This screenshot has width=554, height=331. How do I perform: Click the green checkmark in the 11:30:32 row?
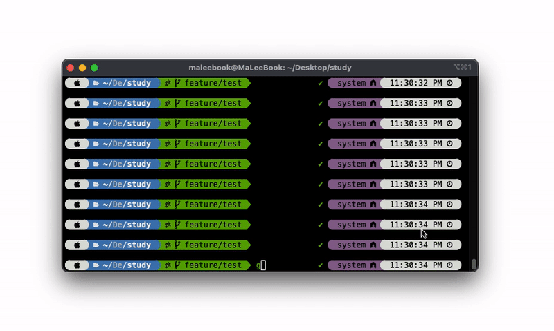[320, 83]
